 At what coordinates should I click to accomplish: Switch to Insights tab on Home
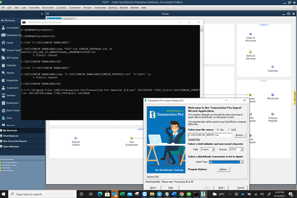click(x=68, y=19)
